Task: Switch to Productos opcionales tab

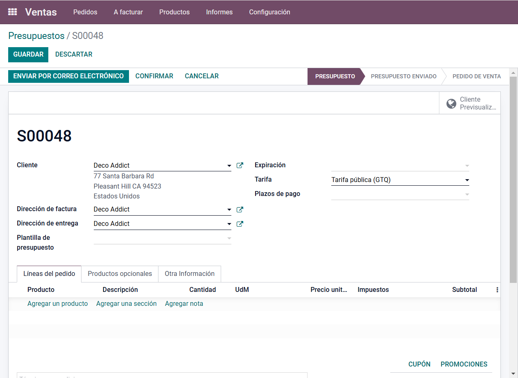Action: (120, 274)
